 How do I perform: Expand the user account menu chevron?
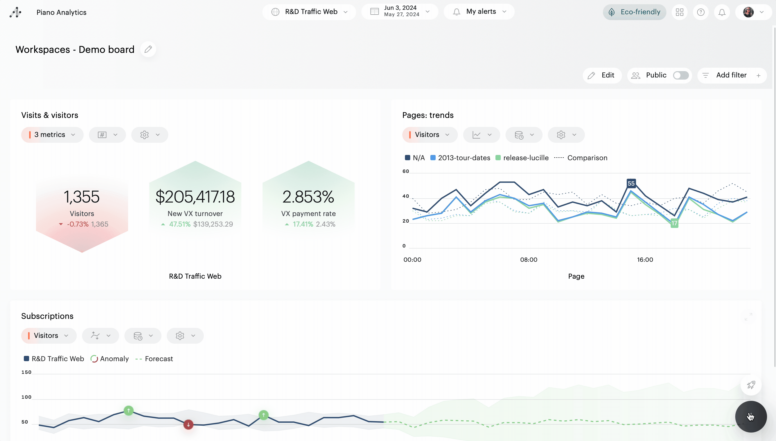pos(761,12)
